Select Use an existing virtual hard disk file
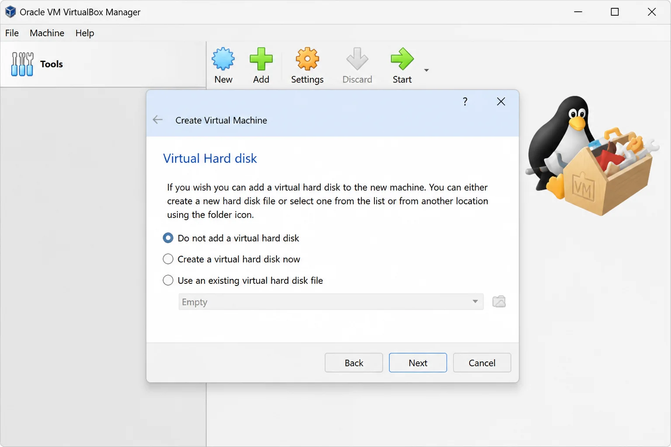The image size is (671, 447). coord(243,281)
